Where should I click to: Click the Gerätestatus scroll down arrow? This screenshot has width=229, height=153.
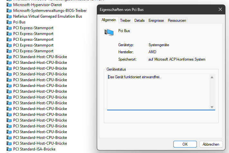(212, 107)
